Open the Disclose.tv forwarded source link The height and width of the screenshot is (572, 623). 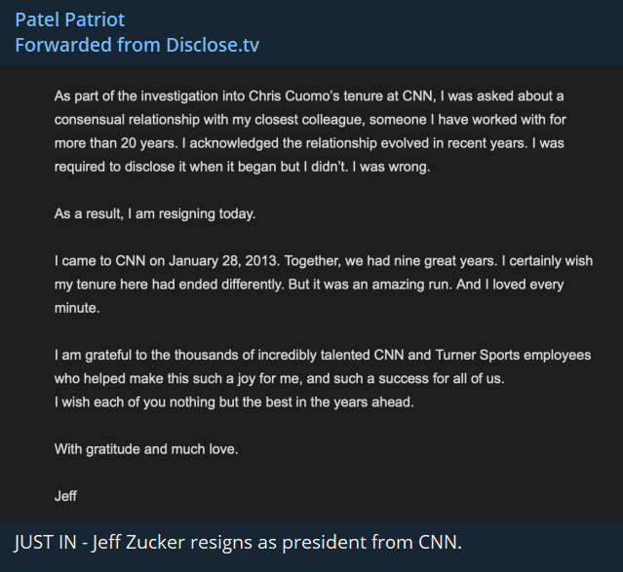pyautogui.click(x=210, y=45)
